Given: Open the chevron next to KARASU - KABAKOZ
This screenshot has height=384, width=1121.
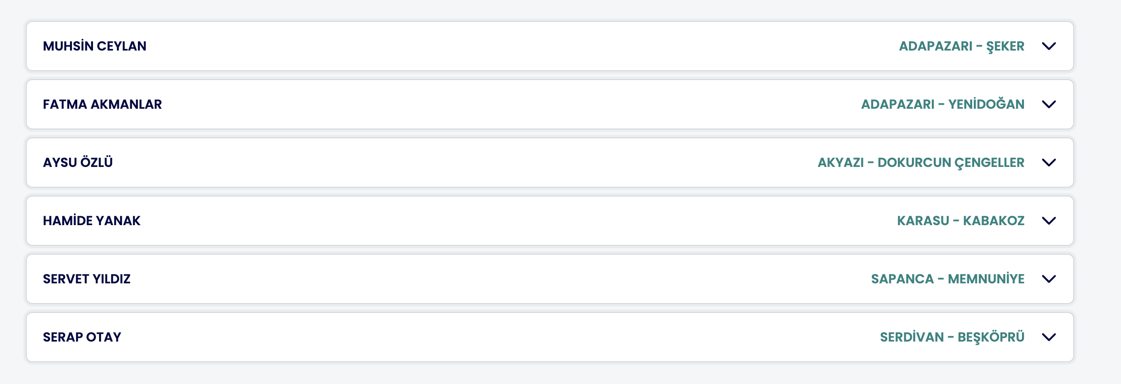Looking at the screenshot, I should click(1049, 221).
